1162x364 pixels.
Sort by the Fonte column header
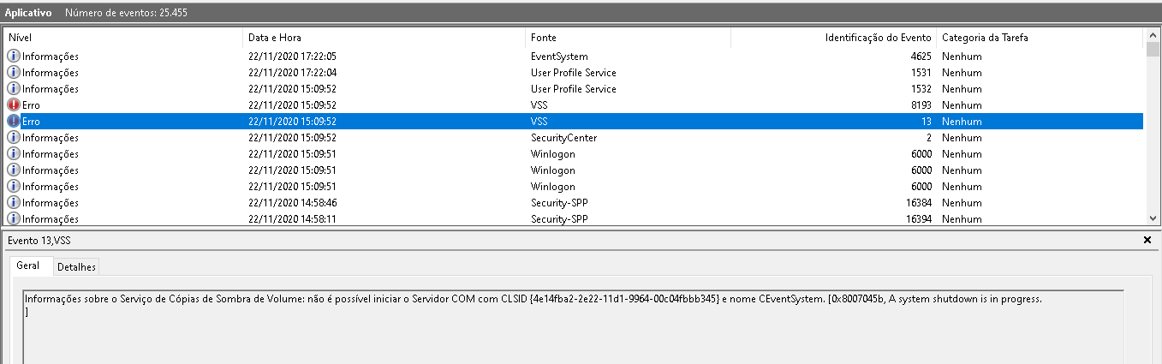[629, 38]
